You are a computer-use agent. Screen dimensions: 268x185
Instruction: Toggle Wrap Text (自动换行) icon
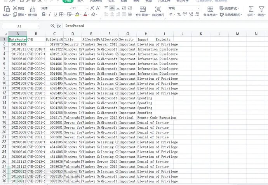pos(158,9)
